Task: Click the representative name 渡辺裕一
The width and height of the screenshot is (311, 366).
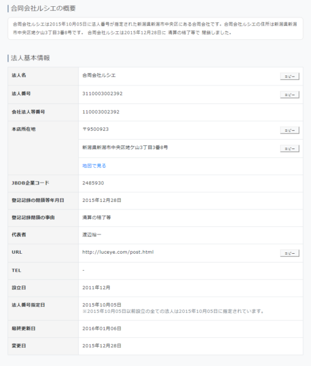Action: coord(91,235)
